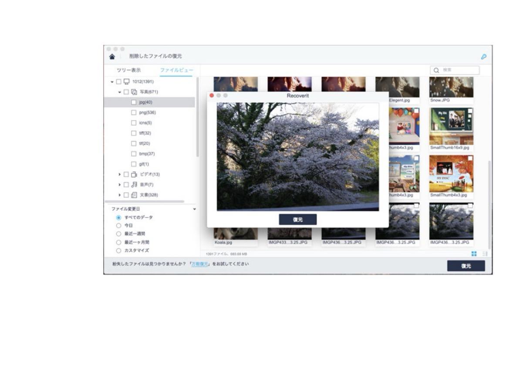Click the music note icon beside 音声(7)
This screenshot has height=373, width=523.
coord(134,185)
